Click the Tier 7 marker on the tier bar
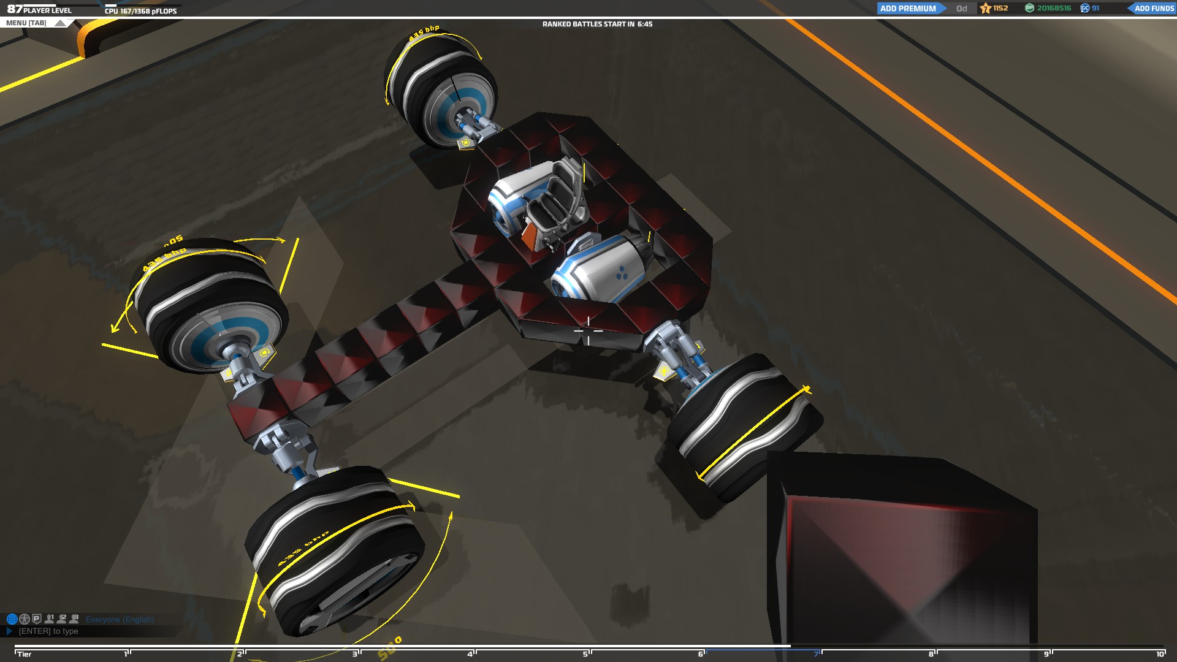The height and width of the screenshot is (662, 1177). [816, 653]
